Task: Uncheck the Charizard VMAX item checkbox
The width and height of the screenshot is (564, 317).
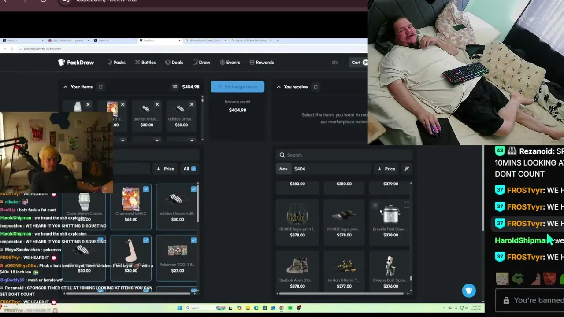Action: click(146, 189)
